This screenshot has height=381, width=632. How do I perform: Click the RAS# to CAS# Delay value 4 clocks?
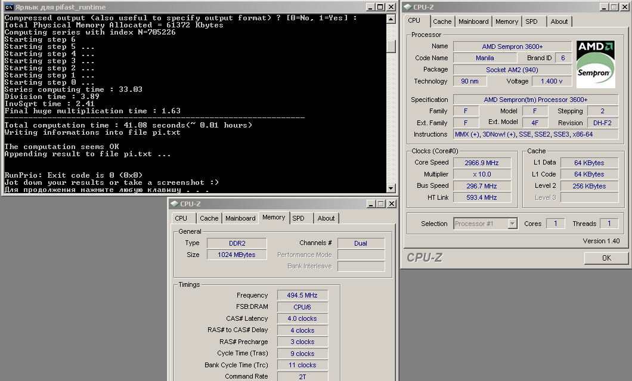pos(302,330)
